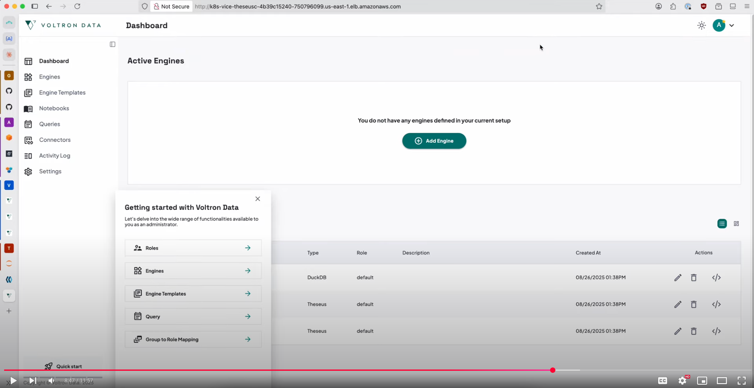Click the Add Engine button
This screenshot has height=388, width=754.
tap(434, 141)
